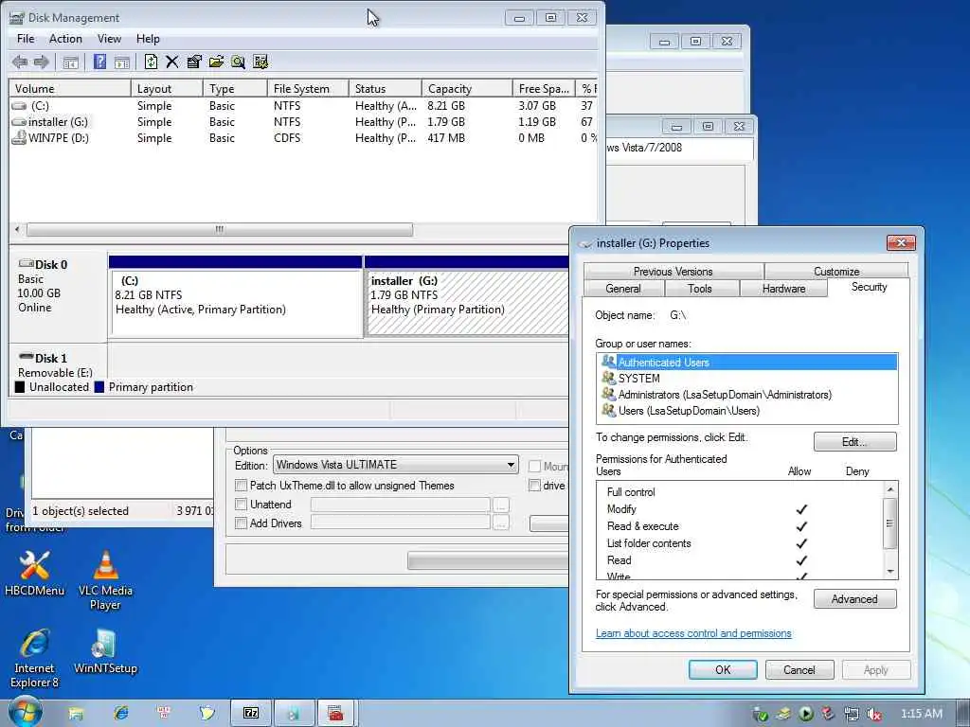Viewport: 970px width, 727px height.
Task: Open the Help menu
Action: coord(148,38)
